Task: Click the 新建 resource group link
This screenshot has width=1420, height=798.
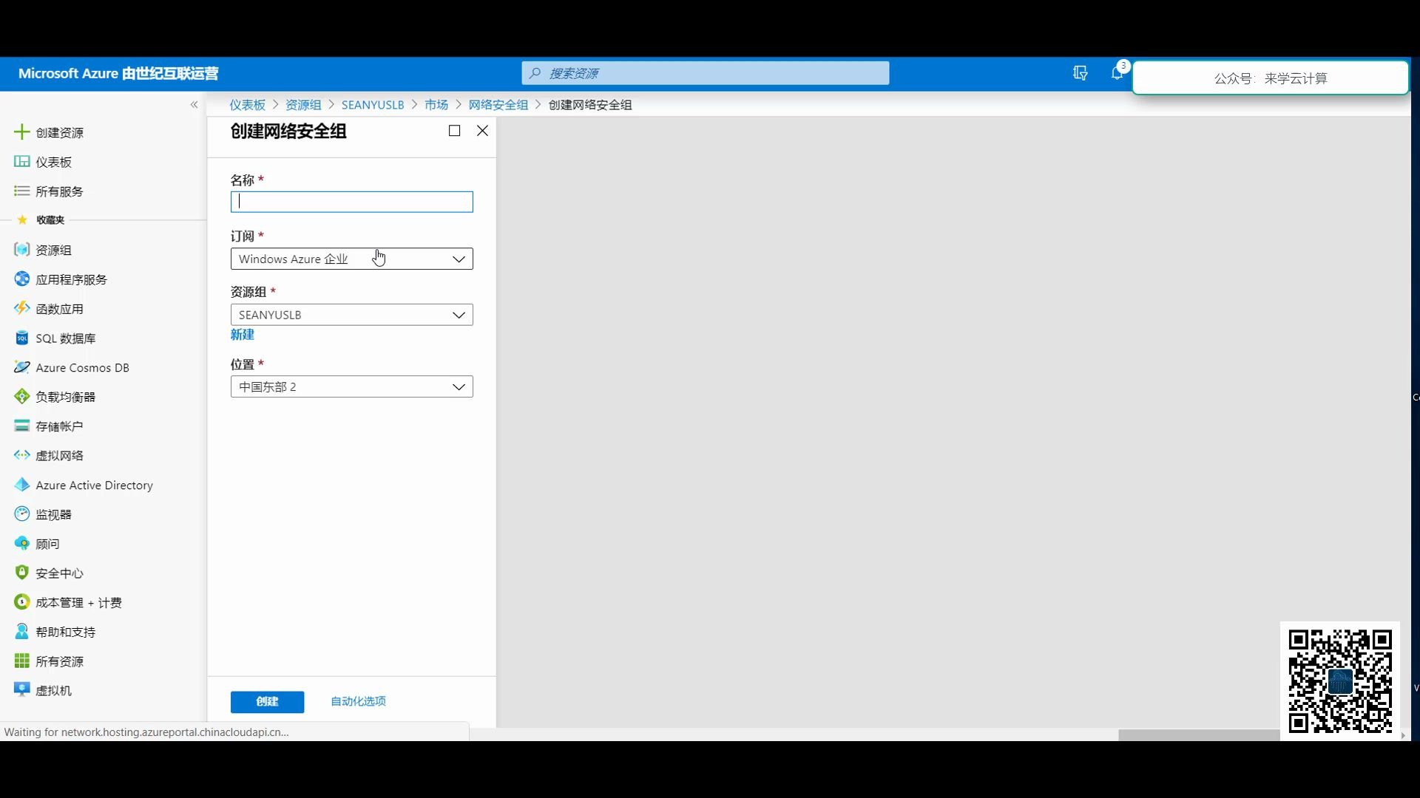Action: [x=243, y=335]
